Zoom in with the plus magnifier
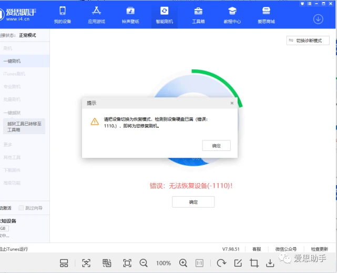Screen dimensions: 337x273 pyautogui.click(x=183, y=263)
